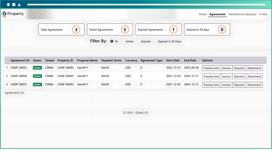Click the G Property logo
This screenshot has height=153, width=272.
(13, 14)
